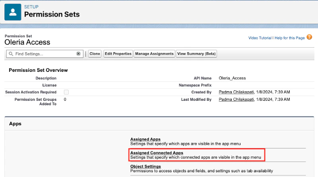Screen dimensions: 318x177
Task: Click the Permission Sets user icon
Action: (x=13, y=12)
